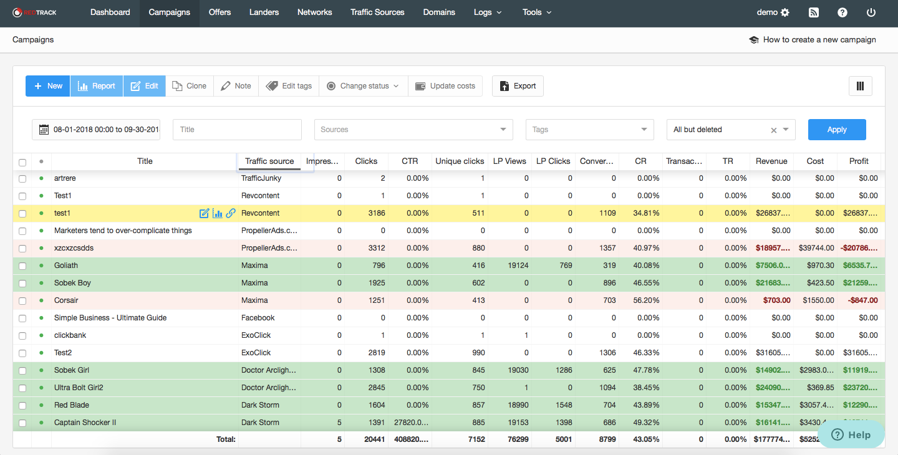Open 'How to create a new campaign' link

812,40
